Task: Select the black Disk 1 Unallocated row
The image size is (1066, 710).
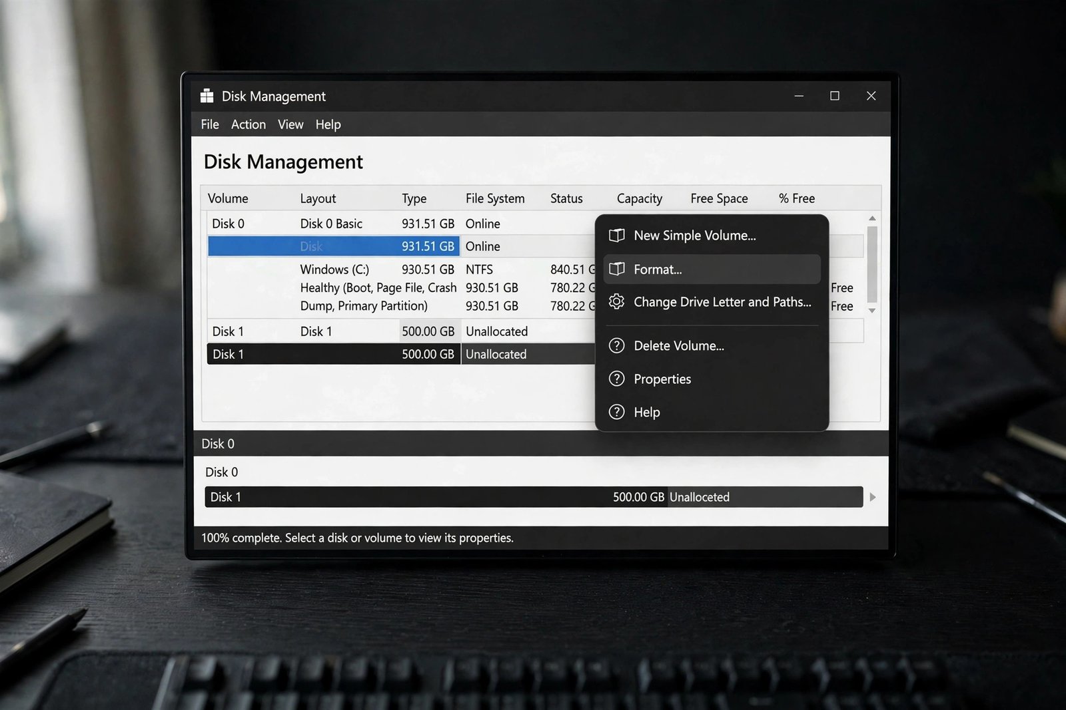Action: [401, 354]
